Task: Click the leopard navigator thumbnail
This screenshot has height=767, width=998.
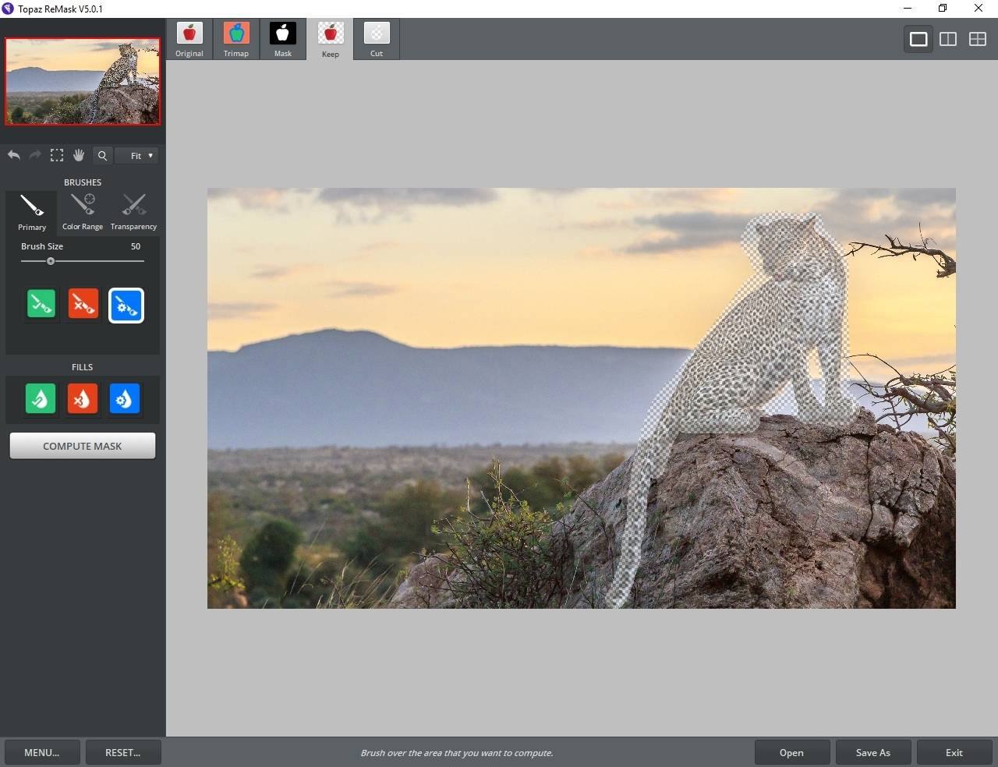Action: (83, 82)
